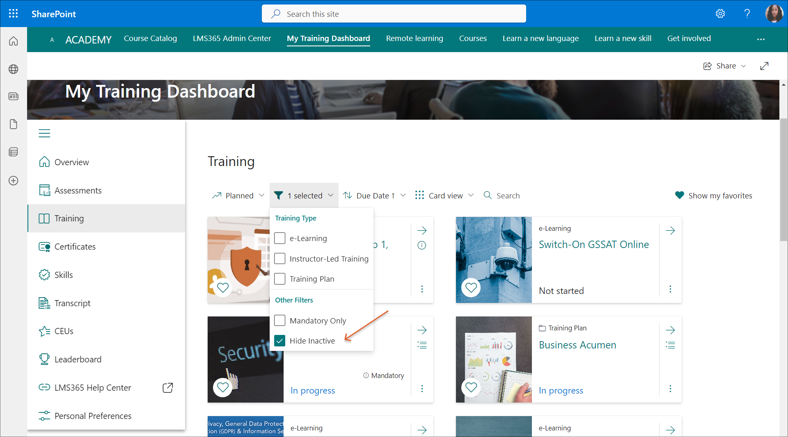Click the vertical page scrollbar
Image resolution: width=788 pixels, height=437 pixels.
pos(783,180)
